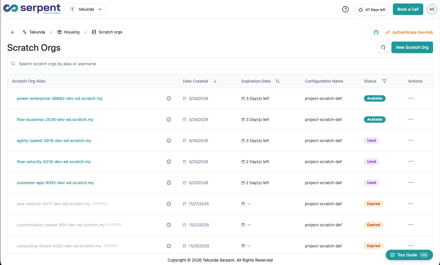Click the back arrow in breadcrumb
The image size is (440, 265).
(13, 32)
